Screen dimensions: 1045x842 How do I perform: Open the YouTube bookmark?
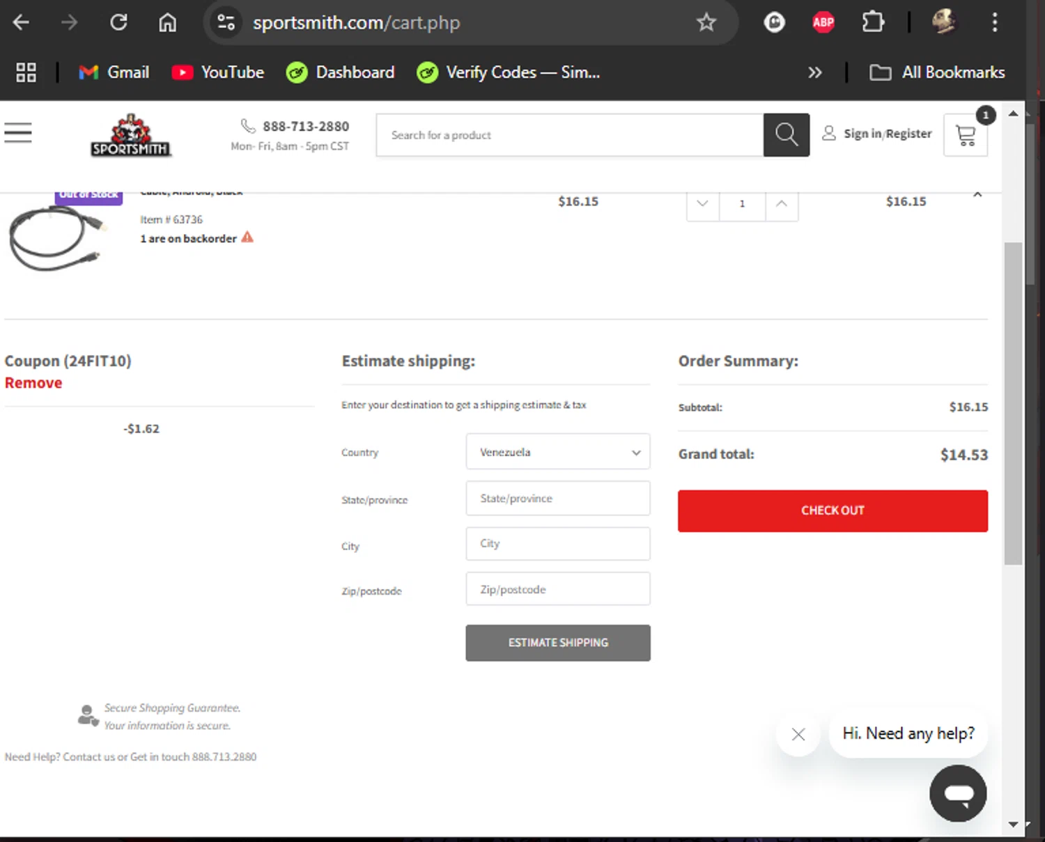coord(218,72)
